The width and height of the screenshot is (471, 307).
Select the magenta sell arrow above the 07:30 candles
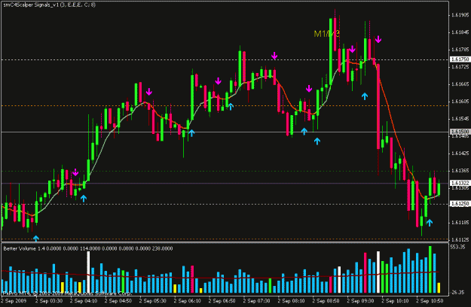[274, 56]
